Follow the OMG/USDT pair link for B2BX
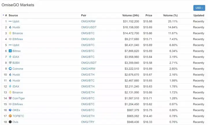The image size is (208, 125). click(89, 63)
